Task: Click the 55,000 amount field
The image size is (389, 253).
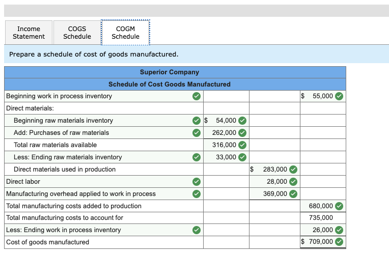Action: click(323, 96)
